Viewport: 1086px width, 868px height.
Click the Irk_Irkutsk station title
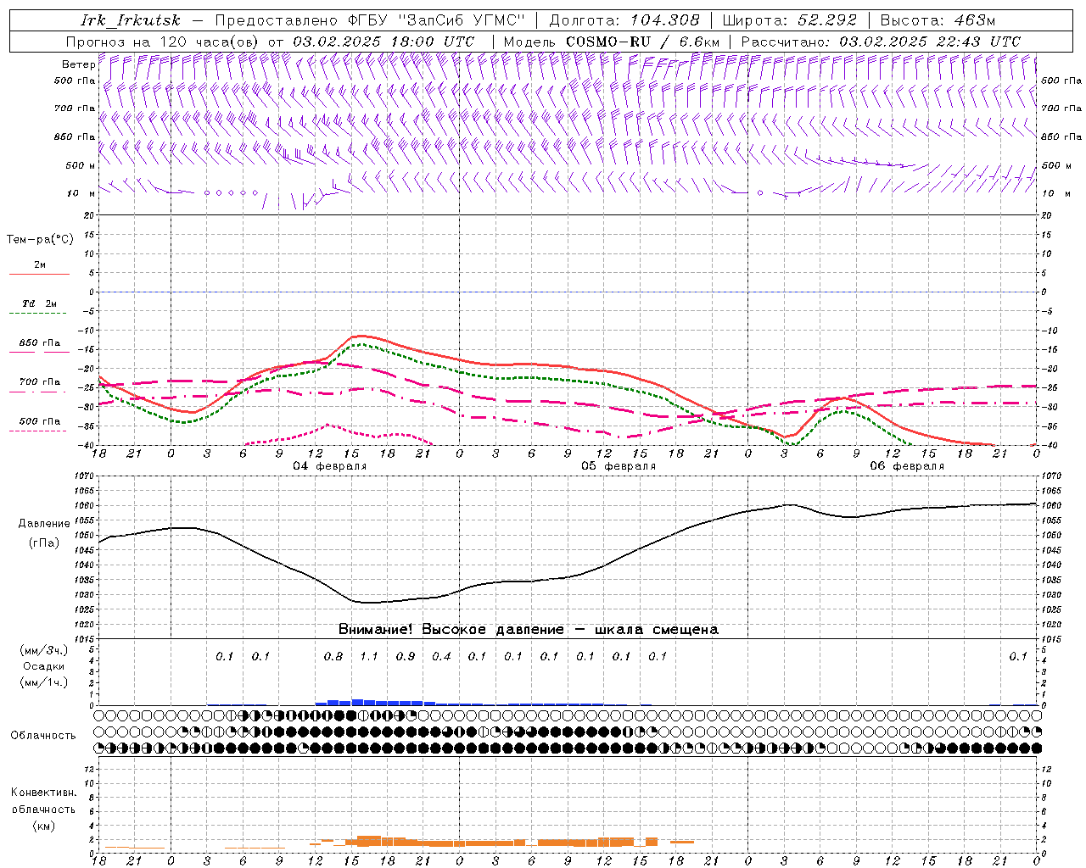[130, 20]
